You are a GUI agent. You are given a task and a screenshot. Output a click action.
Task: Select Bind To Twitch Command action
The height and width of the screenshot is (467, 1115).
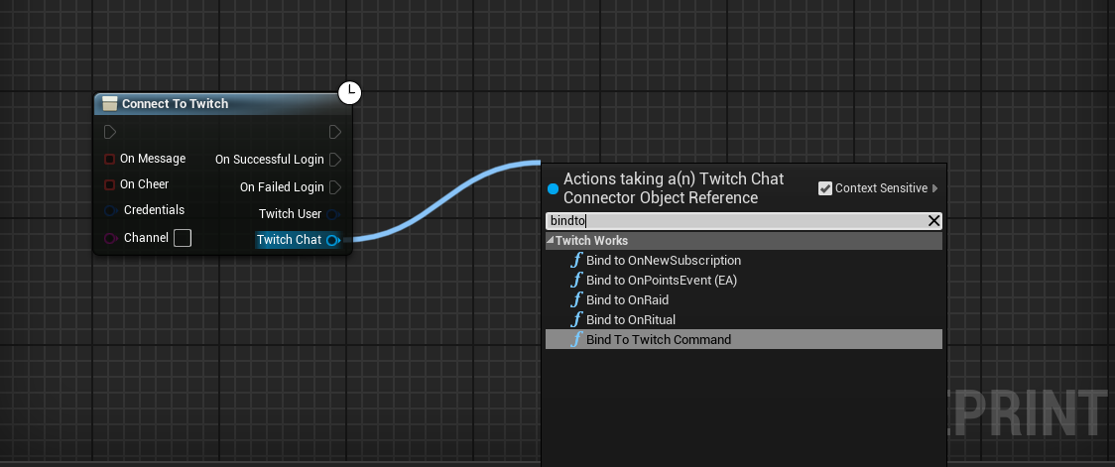click(x=658, y=339)
